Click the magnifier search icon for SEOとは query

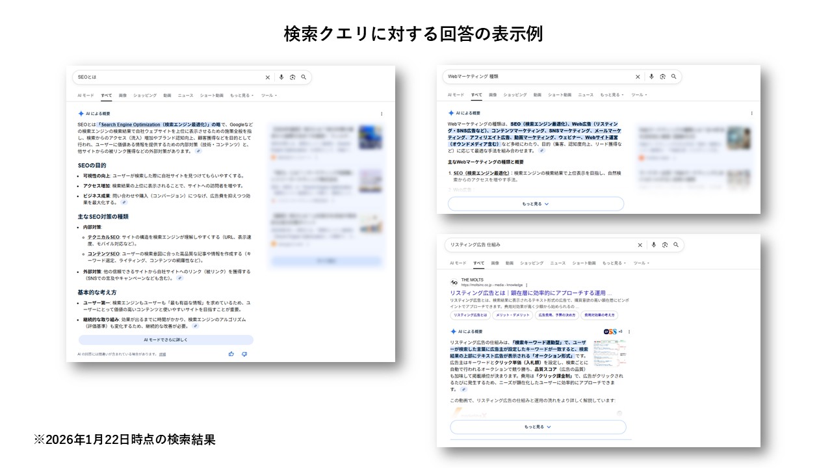click(303, 77)
